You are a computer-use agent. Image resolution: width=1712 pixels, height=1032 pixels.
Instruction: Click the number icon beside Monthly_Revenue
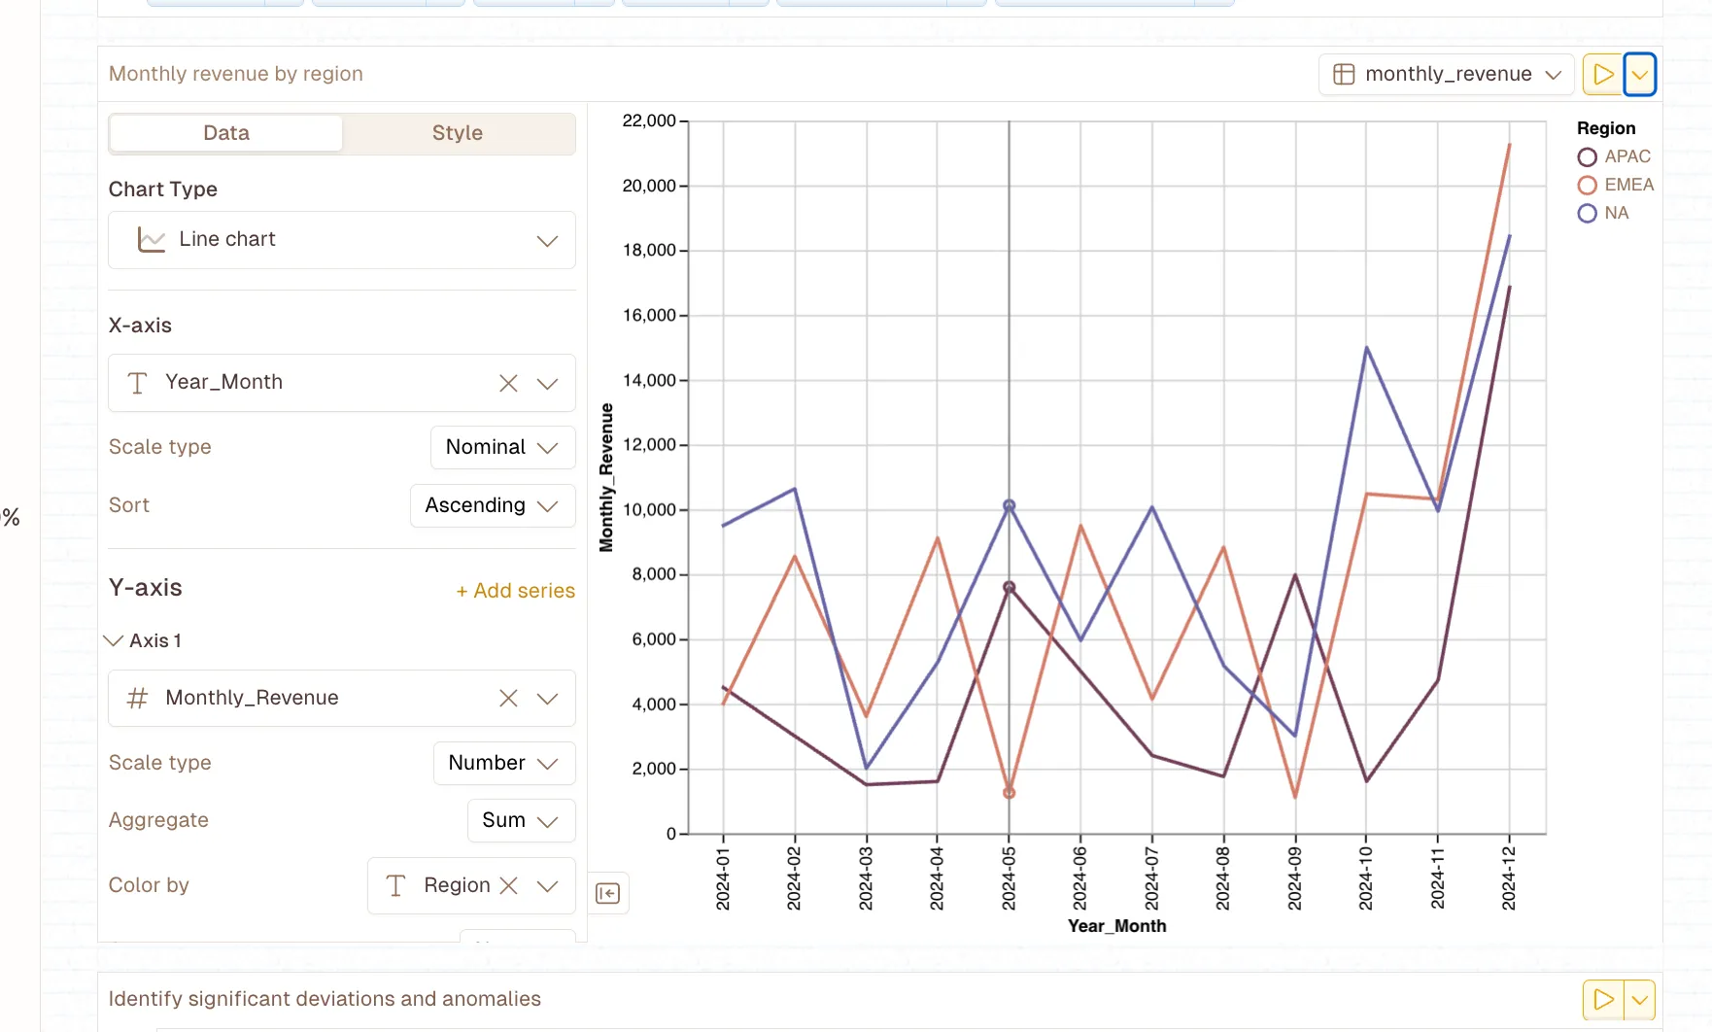(137, 698)
